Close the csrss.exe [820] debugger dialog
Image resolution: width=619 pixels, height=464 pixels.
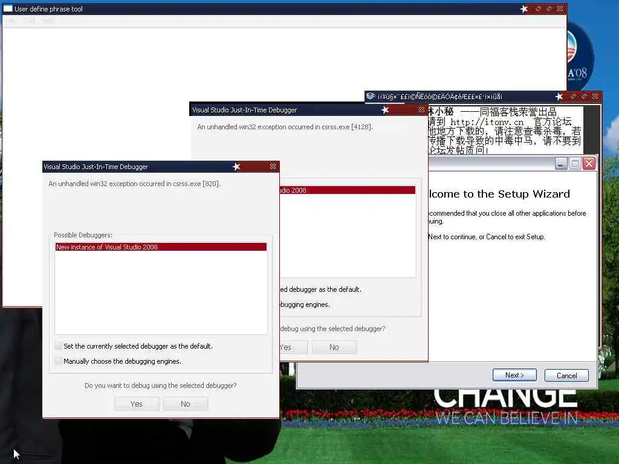point(273,167)
